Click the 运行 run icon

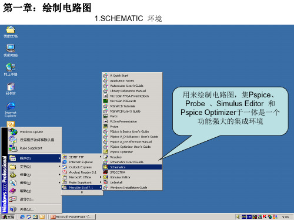[x=13, y=199]
